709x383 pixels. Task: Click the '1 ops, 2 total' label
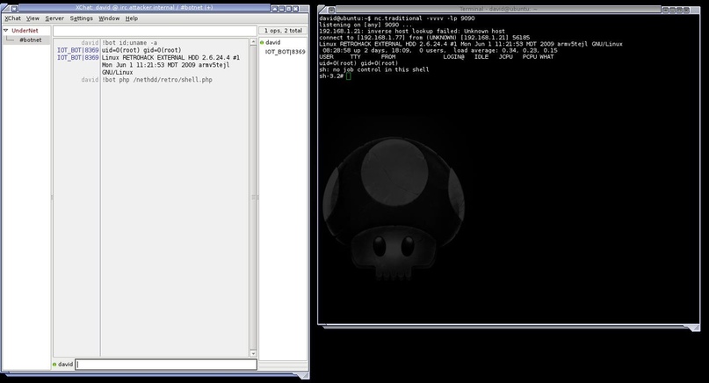pyautogui.click(x=283, y=30)
